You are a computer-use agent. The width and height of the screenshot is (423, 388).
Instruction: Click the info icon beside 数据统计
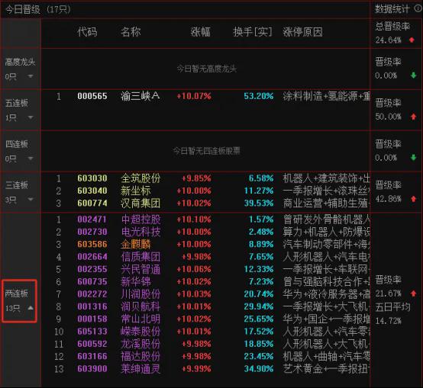pos(418,9)
